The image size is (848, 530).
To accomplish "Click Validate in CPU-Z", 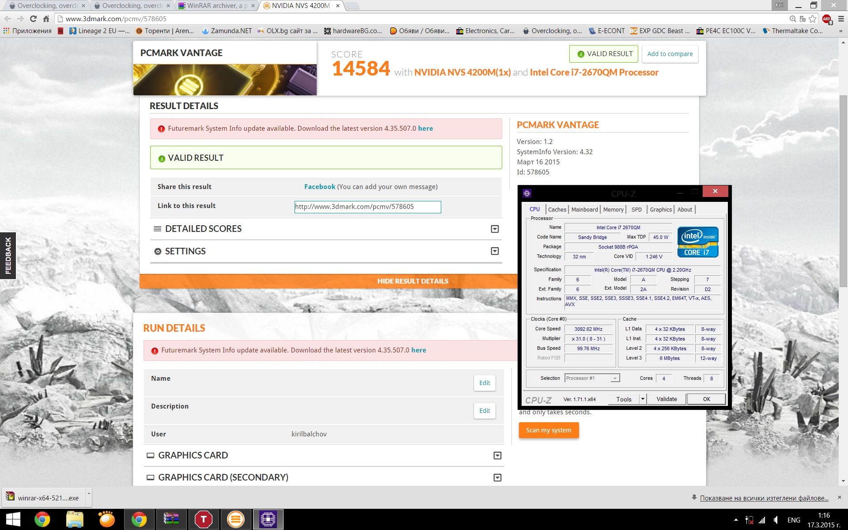I will (666, 399).
